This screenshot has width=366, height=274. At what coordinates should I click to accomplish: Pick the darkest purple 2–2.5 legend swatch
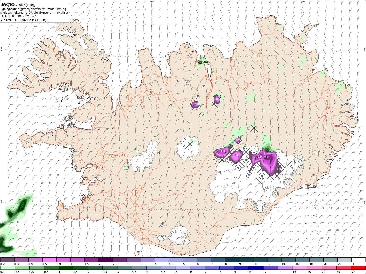[105, 260]
